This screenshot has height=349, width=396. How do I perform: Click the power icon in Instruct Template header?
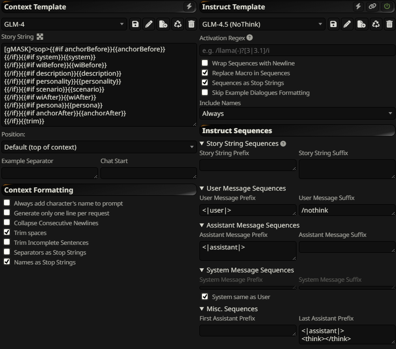coord(387,7)
